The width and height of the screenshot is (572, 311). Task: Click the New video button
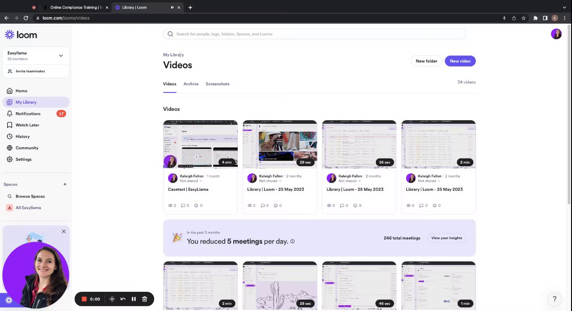pyautogui.click(x=460, y=61)
